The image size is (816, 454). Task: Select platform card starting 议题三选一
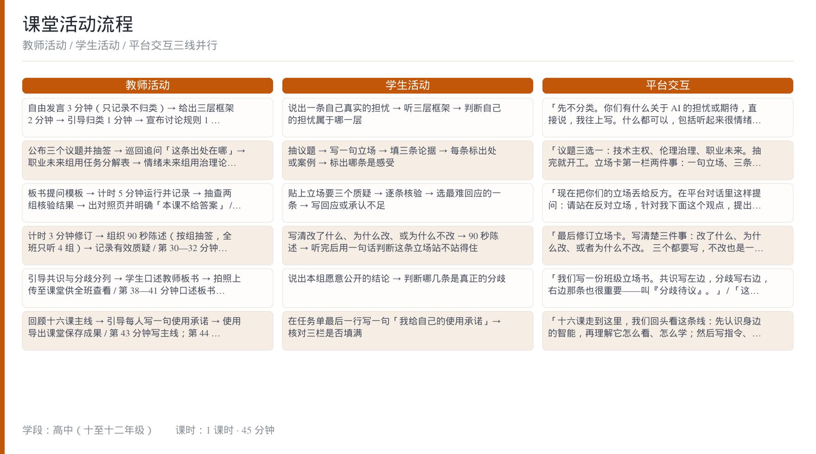[668, 160]
